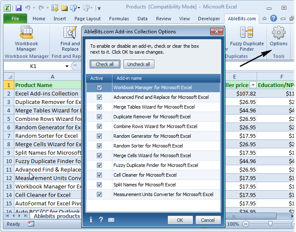Close the Add-ins Collection Options dialog

pos(217,32)
